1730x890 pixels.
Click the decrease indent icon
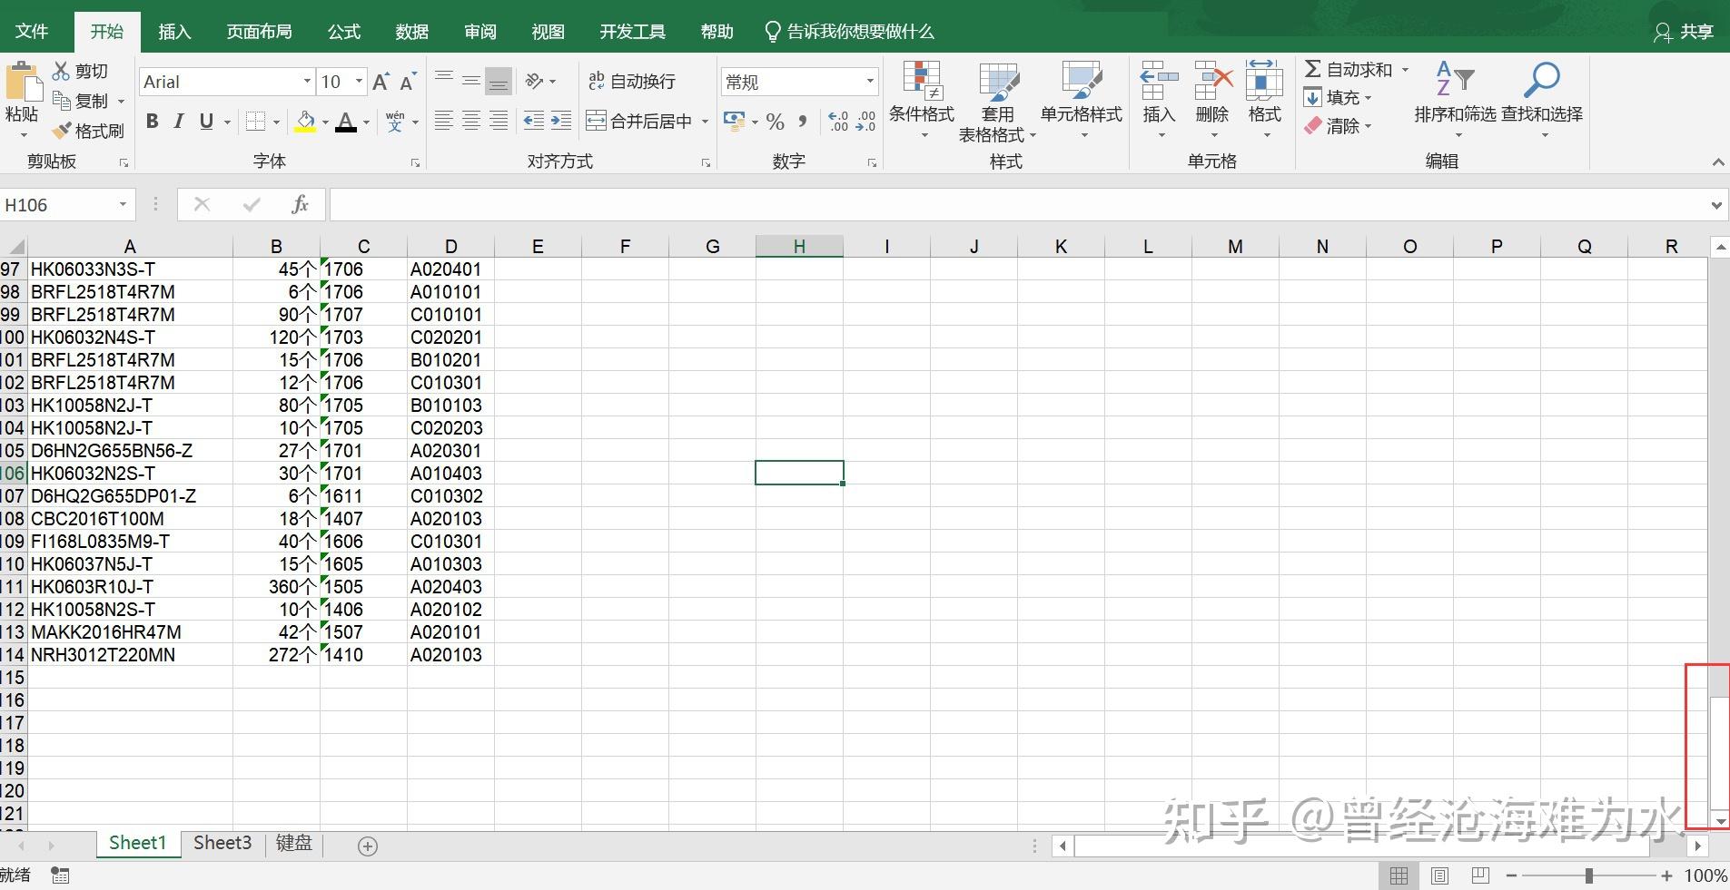click(534, 121)
